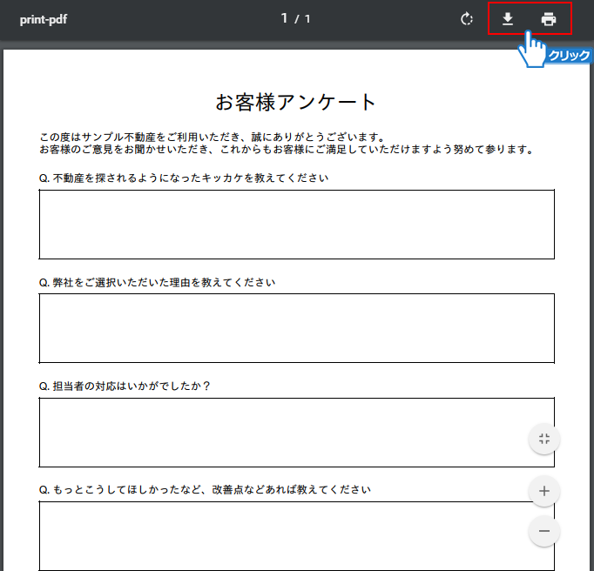Click the print-pdf document title
This screenshot has height=571, width=594.
[x=44, y=19]
